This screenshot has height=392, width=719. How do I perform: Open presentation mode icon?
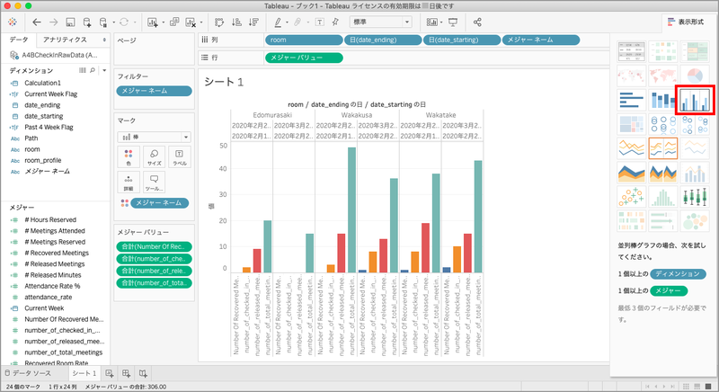[453, 22]
